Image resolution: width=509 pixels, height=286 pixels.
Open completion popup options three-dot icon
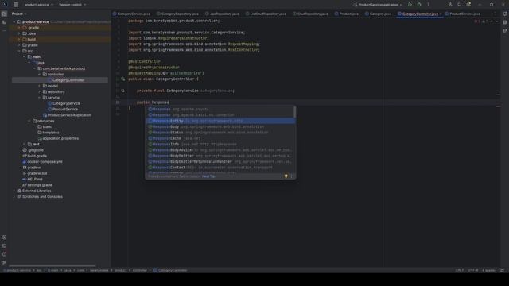tap(292, 176)
